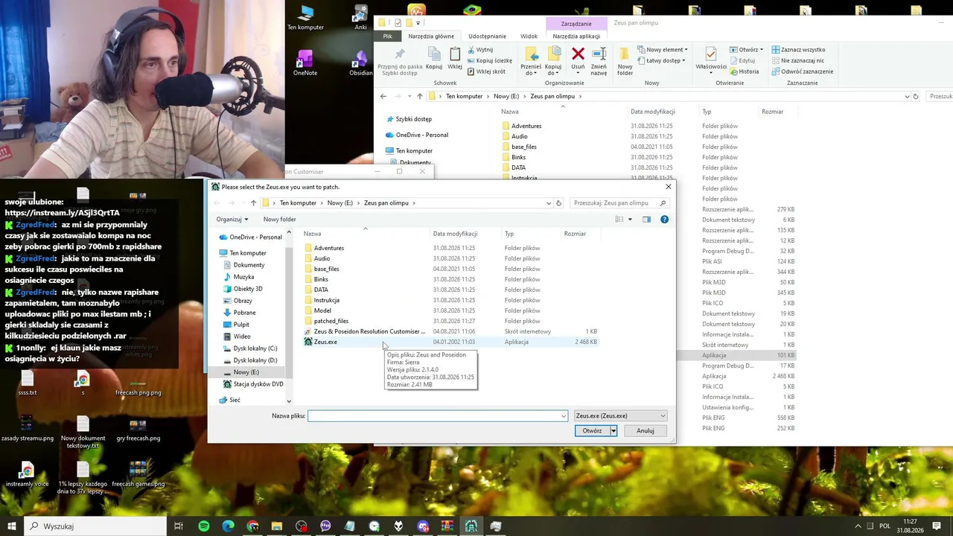953x536 pixels.
Task: Click 'Nowy (E:)' in dialog address breadcrumb
Action: [339, 203]
